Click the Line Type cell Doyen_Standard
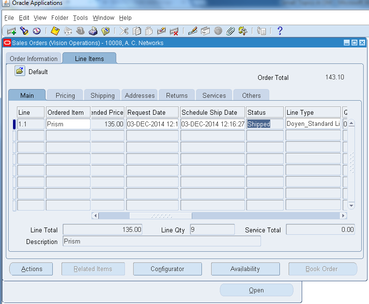Image resolution: width=369 pixels, height=304 pixels. pyautogui.click(x=313, y=124)
